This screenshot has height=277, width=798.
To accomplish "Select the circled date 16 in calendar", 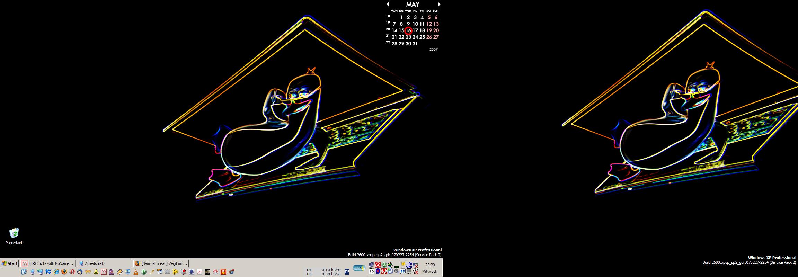I will (408, 30).
